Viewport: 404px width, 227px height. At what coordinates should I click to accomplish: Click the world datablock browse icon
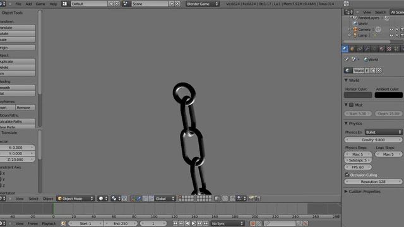click(348, 71)
